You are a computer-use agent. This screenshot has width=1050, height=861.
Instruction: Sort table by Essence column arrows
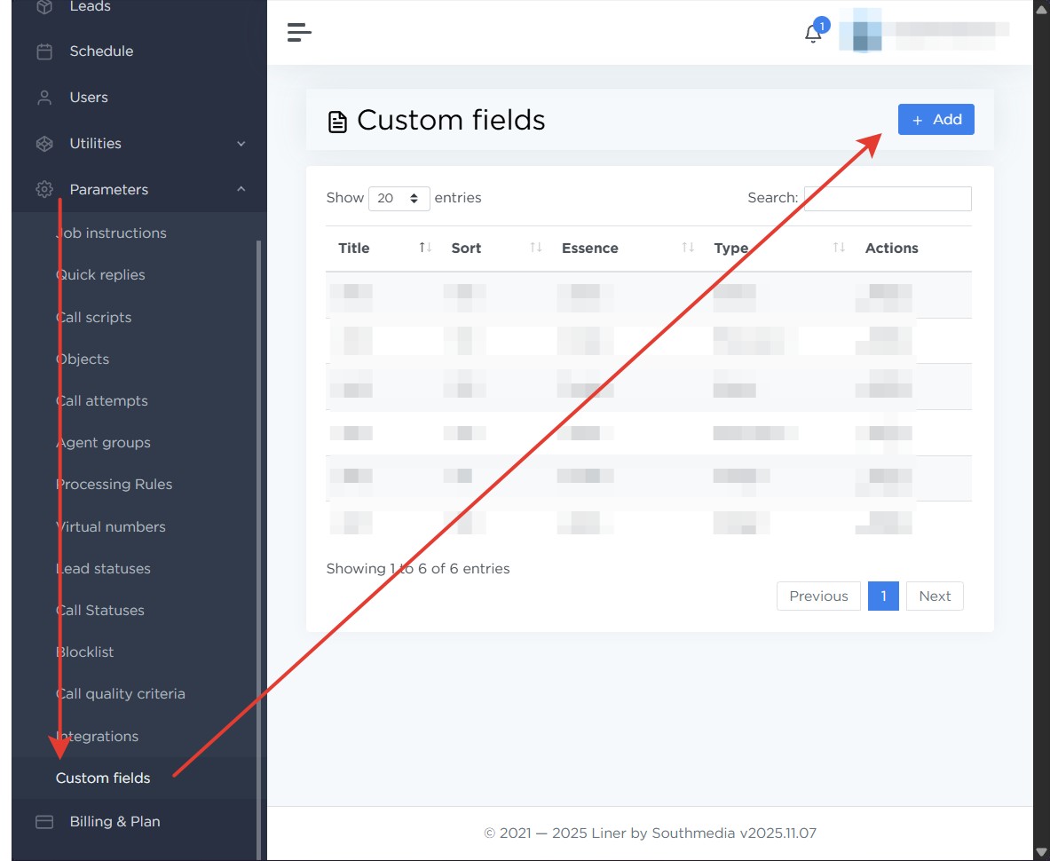[x=688, y=248]
